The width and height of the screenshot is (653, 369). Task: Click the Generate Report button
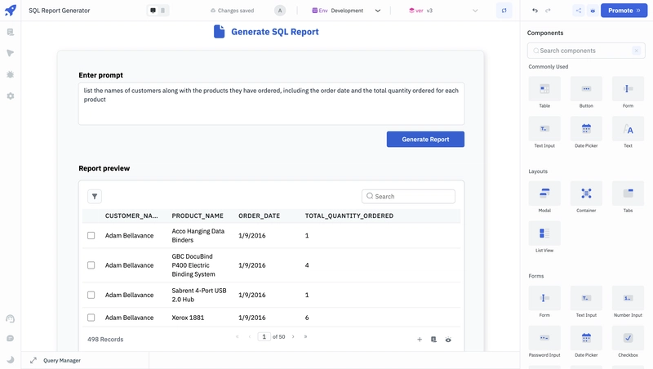click(425, 140)
